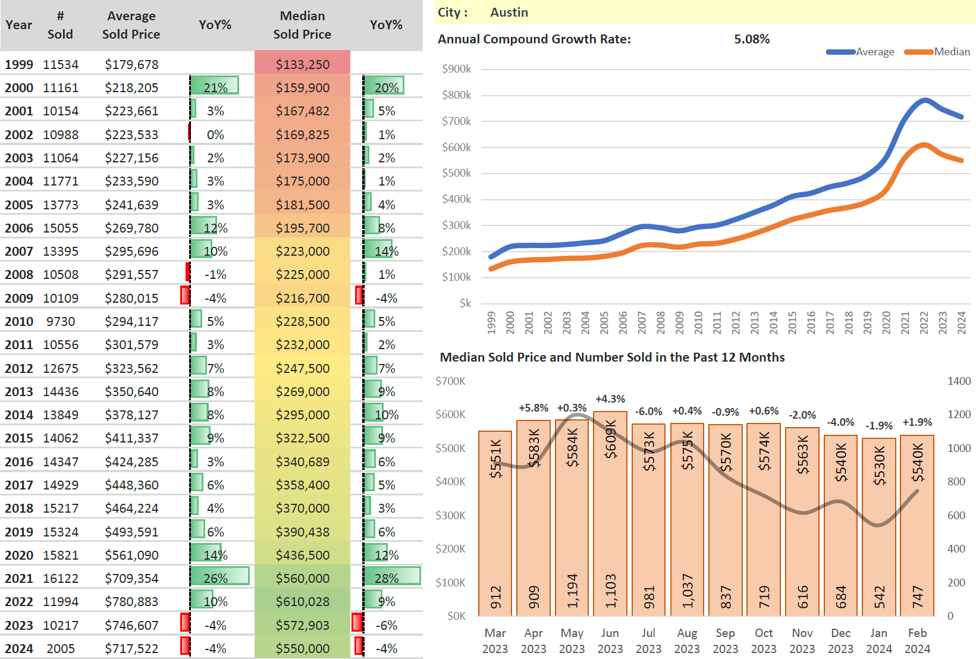
Task: Click the +5.8% label above Apr 2023
Action: [x=533, y=408]
